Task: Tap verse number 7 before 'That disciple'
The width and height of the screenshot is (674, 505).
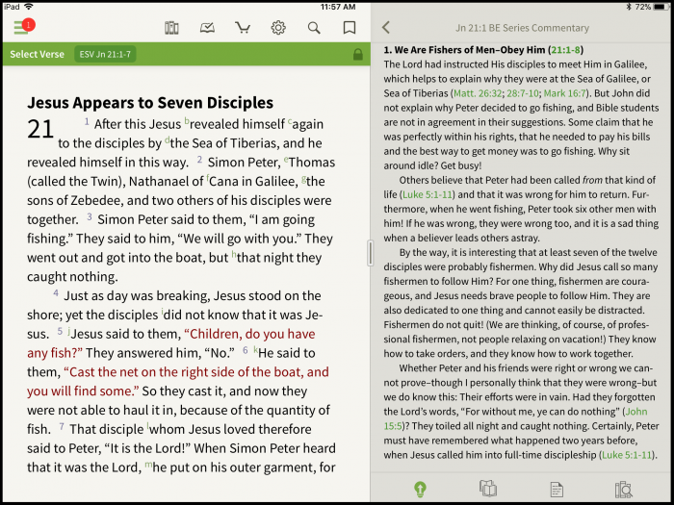Action: pyautogui.click(x=62, y=427)
